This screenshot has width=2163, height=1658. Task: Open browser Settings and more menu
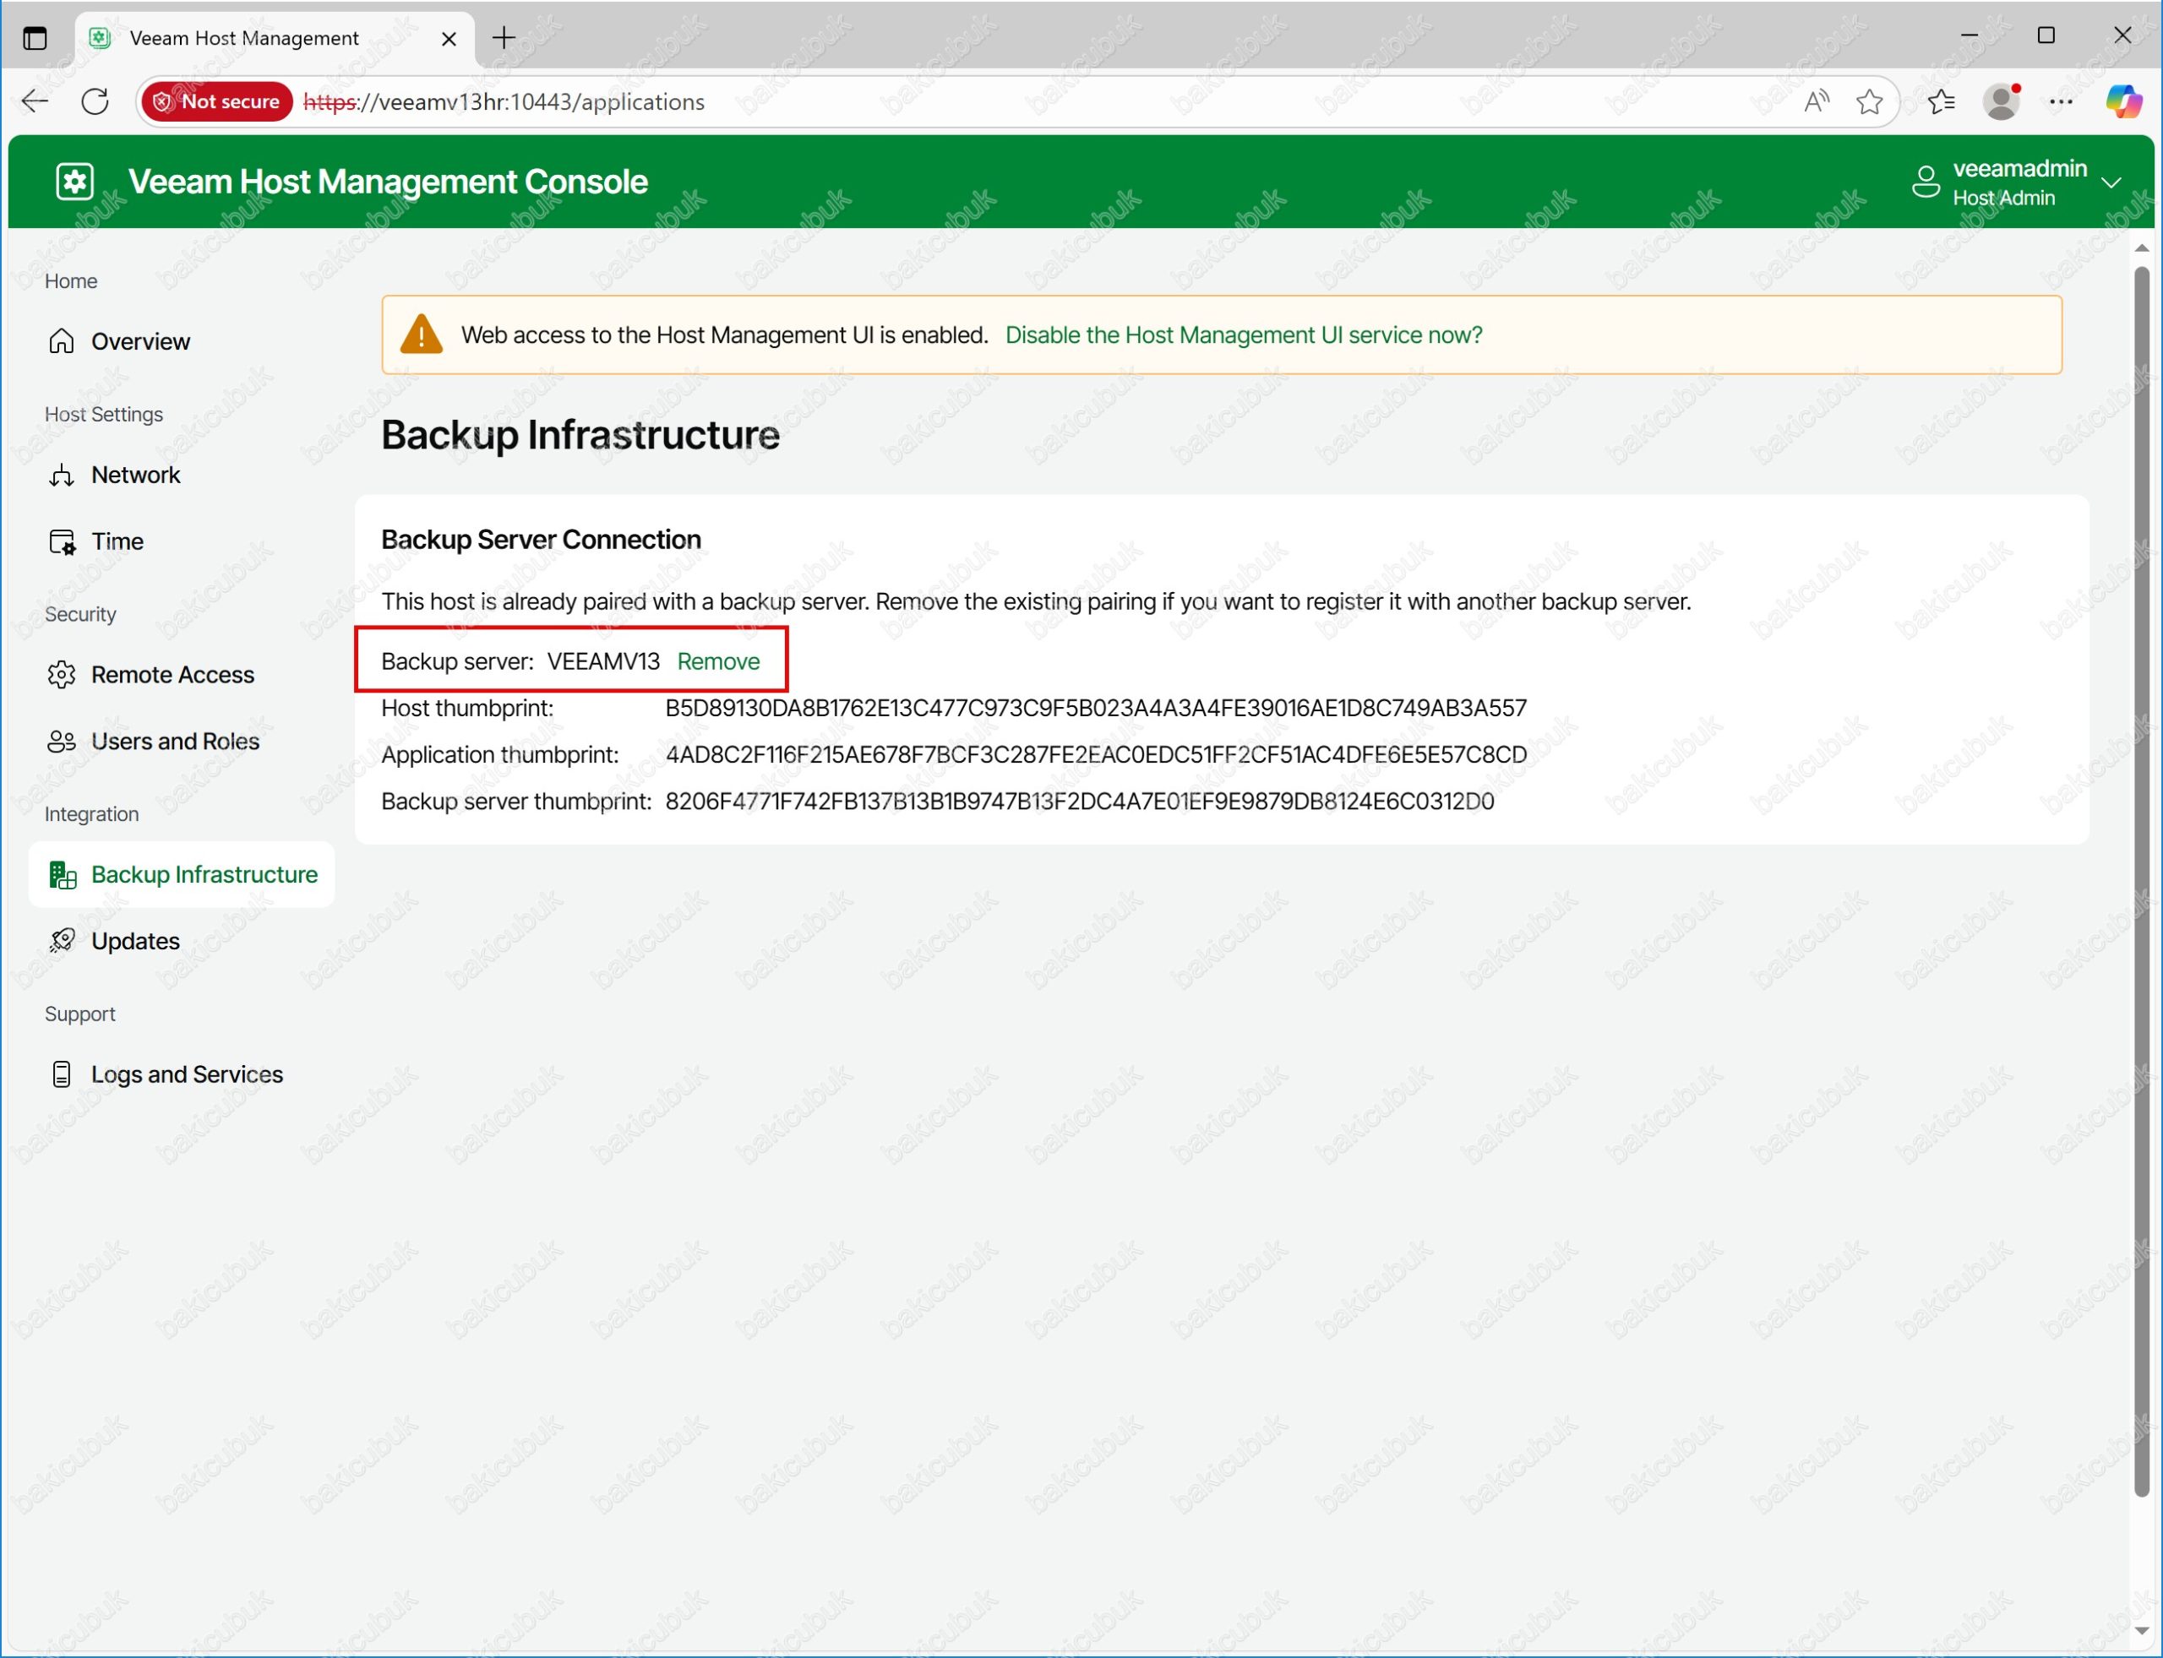point(2060,101)
